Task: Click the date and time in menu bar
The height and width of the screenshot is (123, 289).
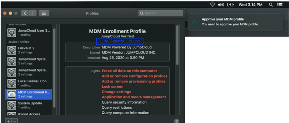Action: pos(251,5)
